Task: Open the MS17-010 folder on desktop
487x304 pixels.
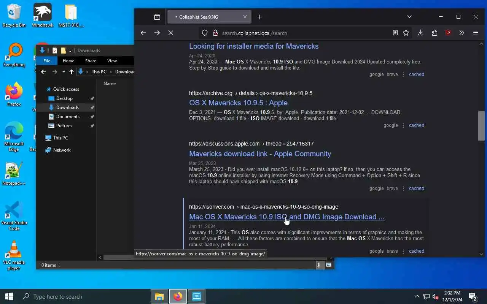Action: pyautogui.click(x=71, y=16)
